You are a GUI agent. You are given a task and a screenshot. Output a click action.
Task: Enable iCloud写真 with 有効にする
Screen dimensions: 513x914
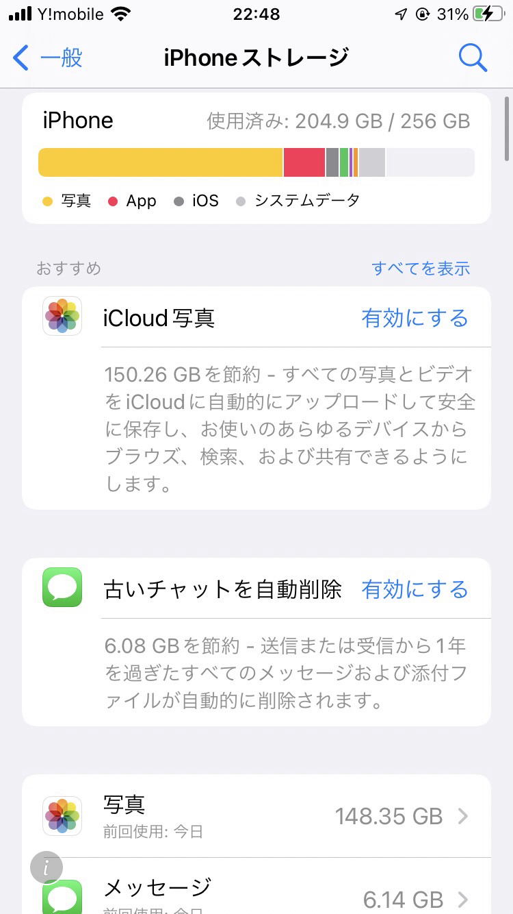tap(415, 319)
